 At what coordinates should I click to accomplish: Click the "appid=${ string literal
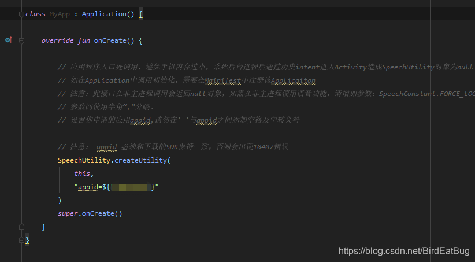pos(92,187)
